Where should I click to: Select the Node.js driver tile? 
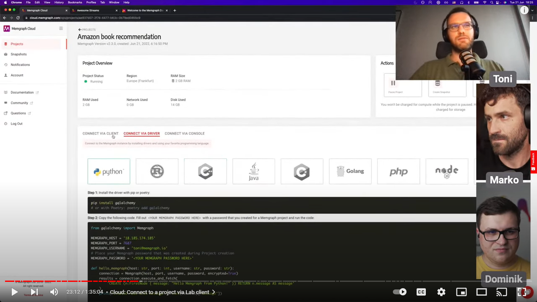[x=446, y=171]
